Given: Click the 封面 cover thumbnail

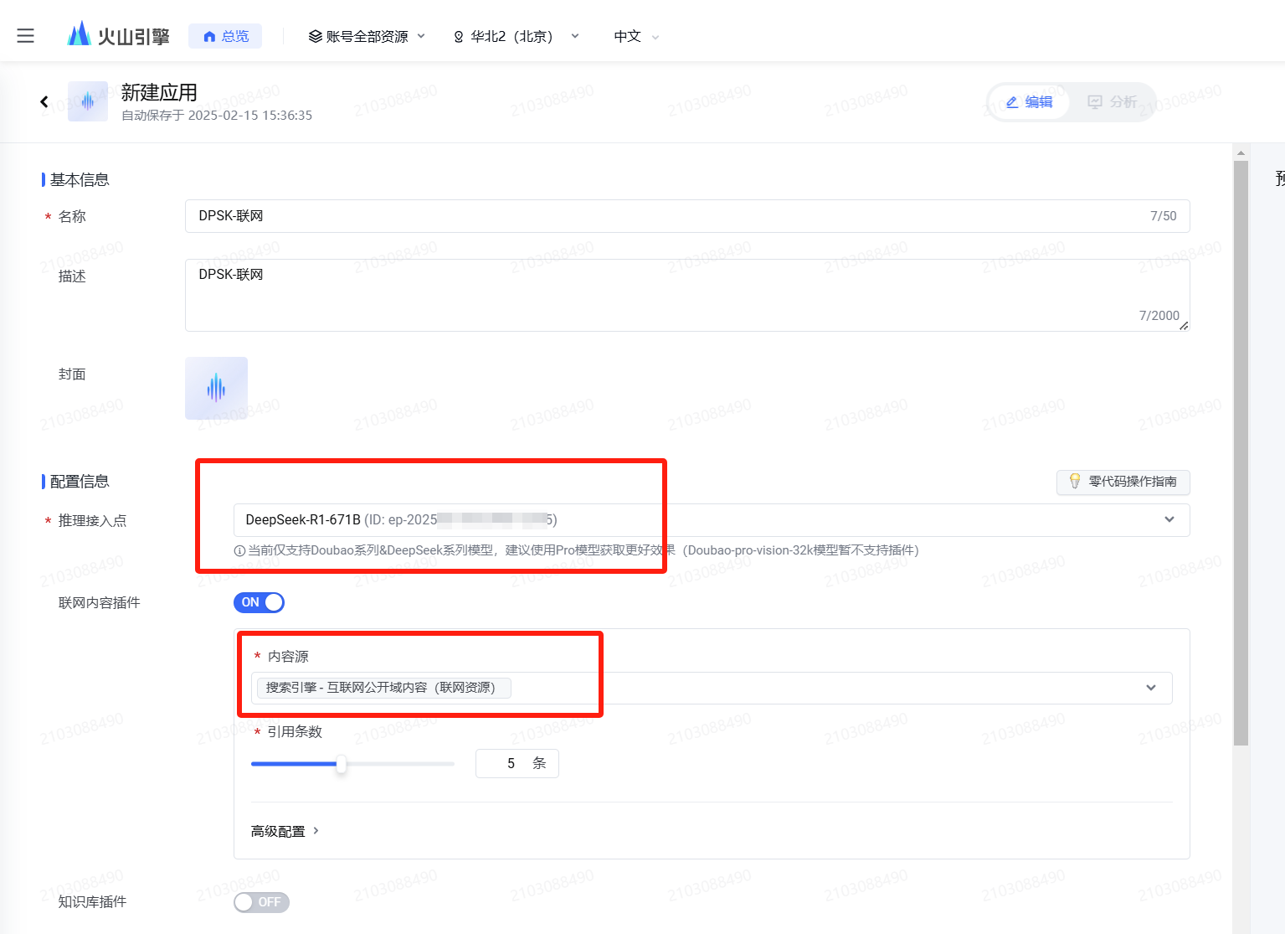Looking at the screenshot, I should [x=216, y=388].
